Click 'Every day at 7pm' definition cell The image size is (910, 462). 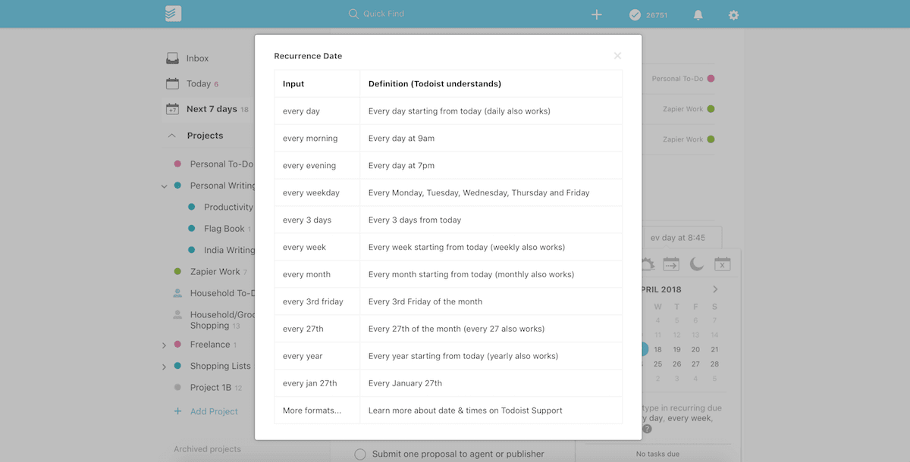pyautogui.click(x=491, y=166)
